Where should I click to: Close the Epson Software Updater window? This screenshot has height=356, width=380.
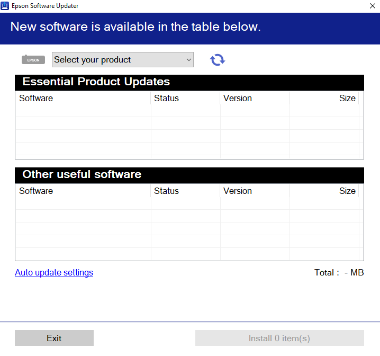pos(373,6)
